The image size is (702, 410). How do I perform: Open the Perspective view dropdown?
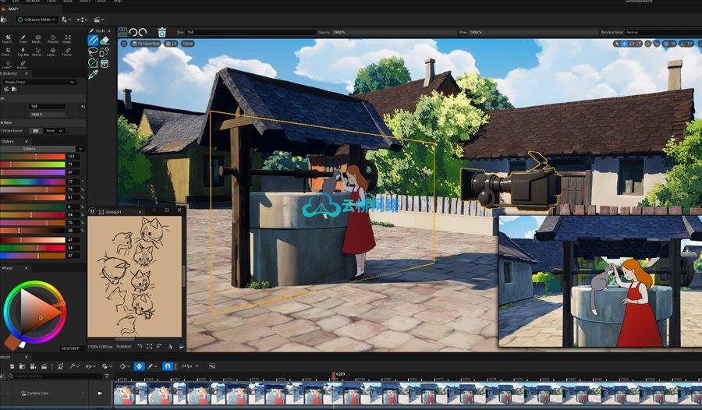pos(146,44)
